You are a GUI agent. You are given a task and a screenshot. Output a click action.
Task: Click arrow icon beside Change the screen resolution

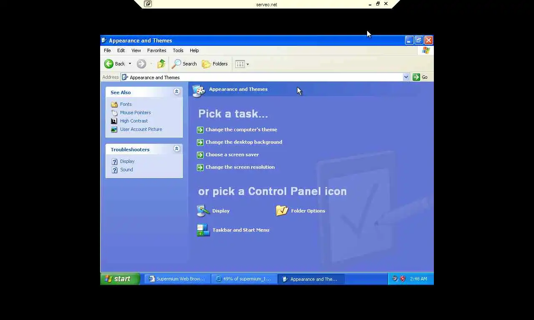tap(200, 167)
